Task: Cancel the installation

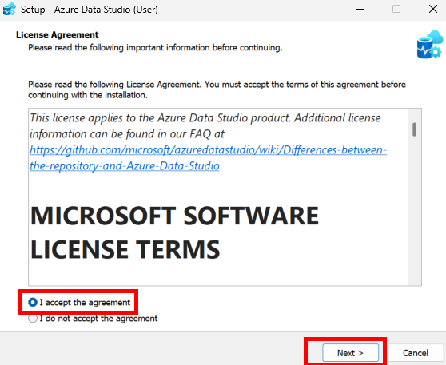Action: [416, 353]
